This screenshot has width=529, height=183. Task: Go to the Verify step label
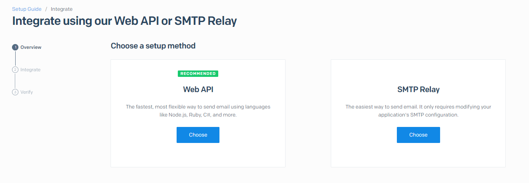click(x=26, y=92)
